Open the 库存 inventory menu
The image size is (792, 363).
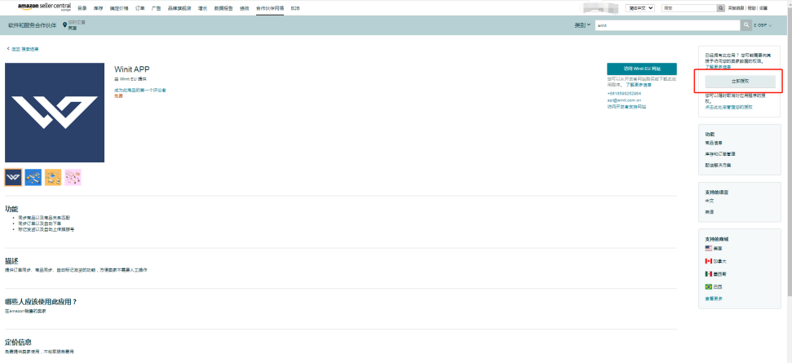tap(98, 8)
